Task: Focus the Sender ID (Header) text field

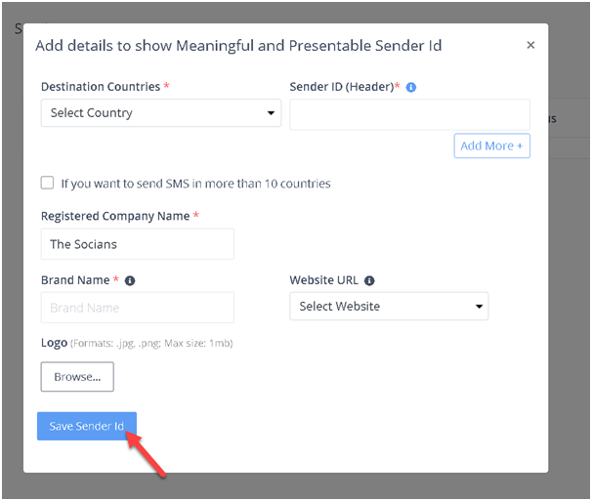Action: [x=409, y=113]
